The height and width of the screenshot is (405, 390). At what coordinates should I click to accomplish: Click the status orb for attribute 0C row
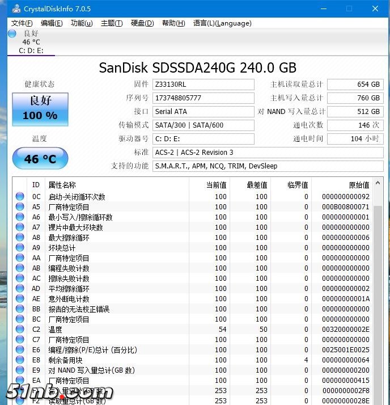20,197
